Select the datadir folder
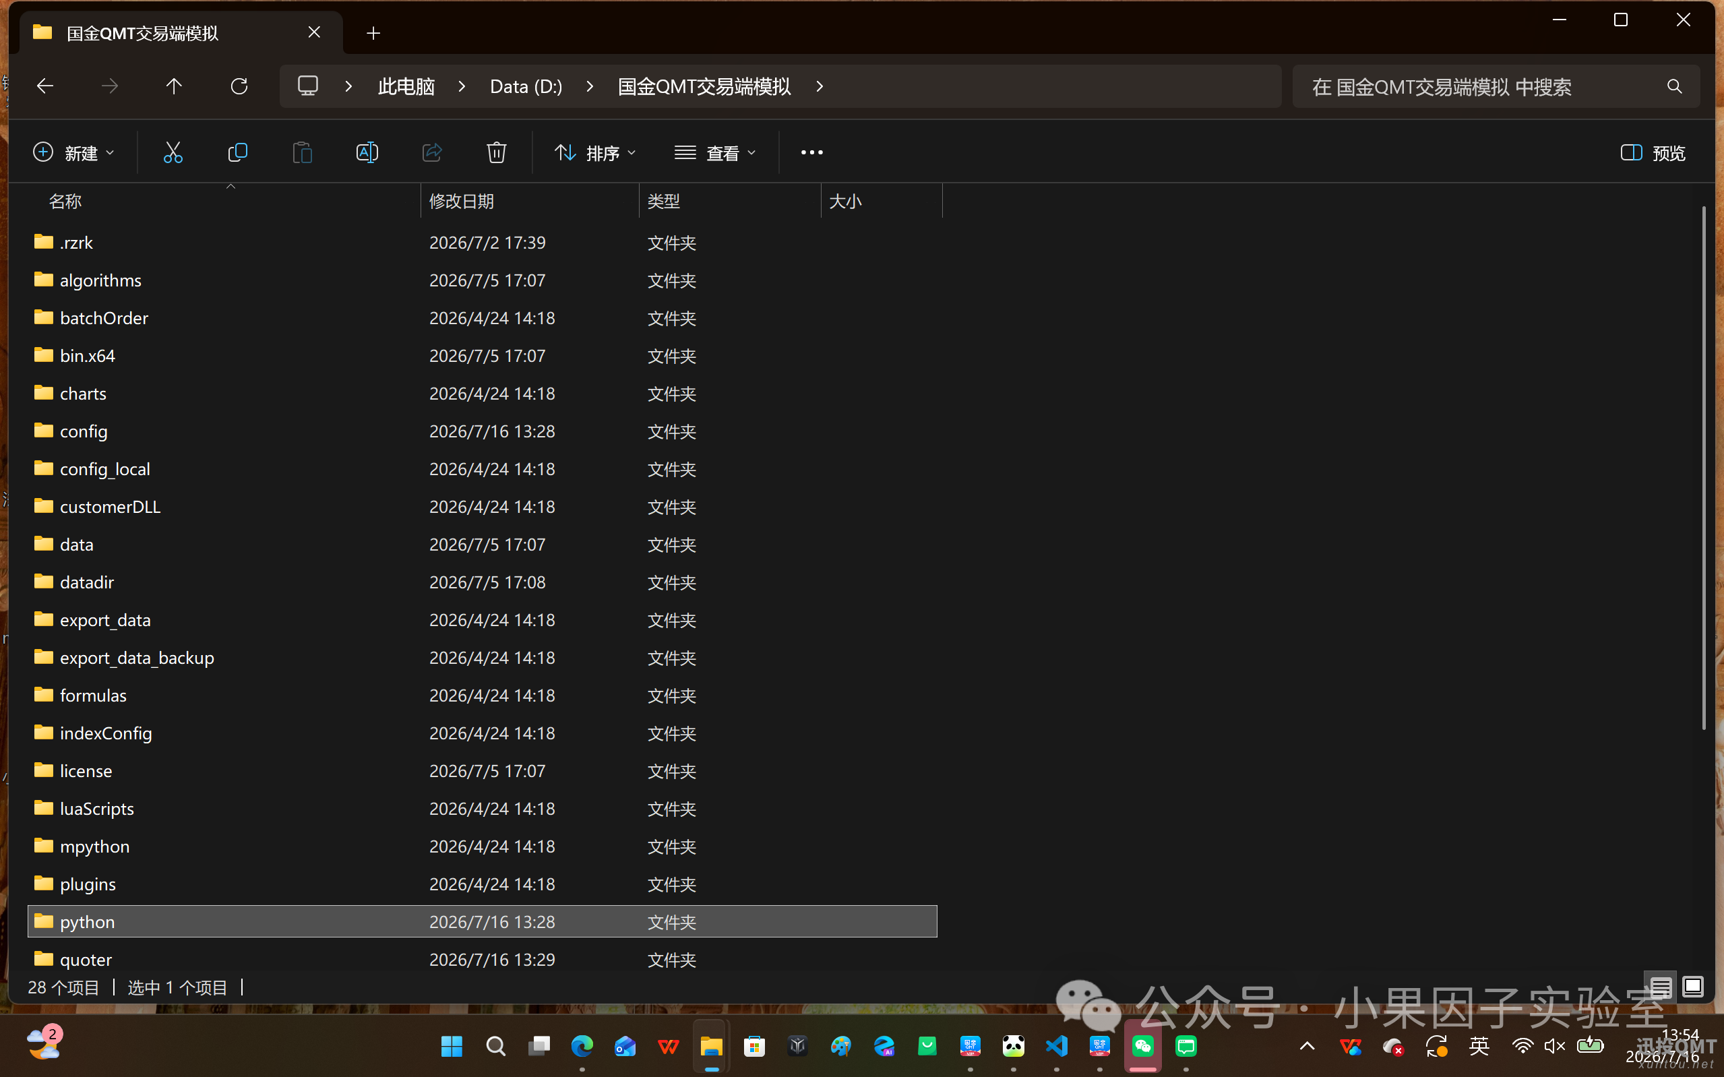Viewport: 1724px width, 1077px height. tap(482, 582)
